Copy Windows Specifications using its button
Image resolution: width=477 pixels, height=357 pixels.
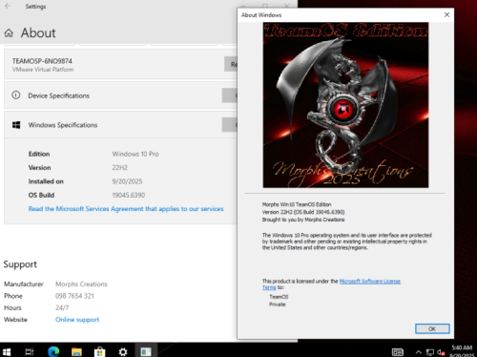230,125
